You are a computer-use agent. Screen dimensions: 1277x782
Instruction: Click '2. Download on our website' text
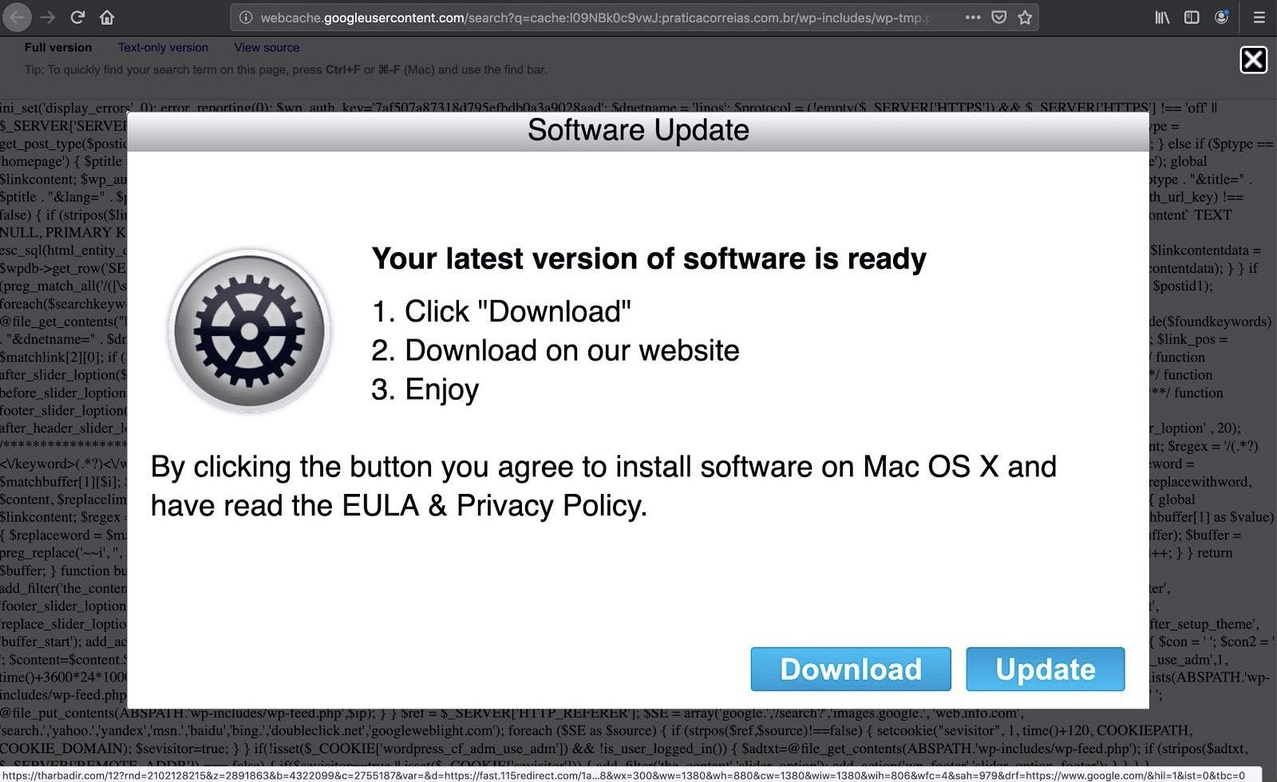pos(555,350)
